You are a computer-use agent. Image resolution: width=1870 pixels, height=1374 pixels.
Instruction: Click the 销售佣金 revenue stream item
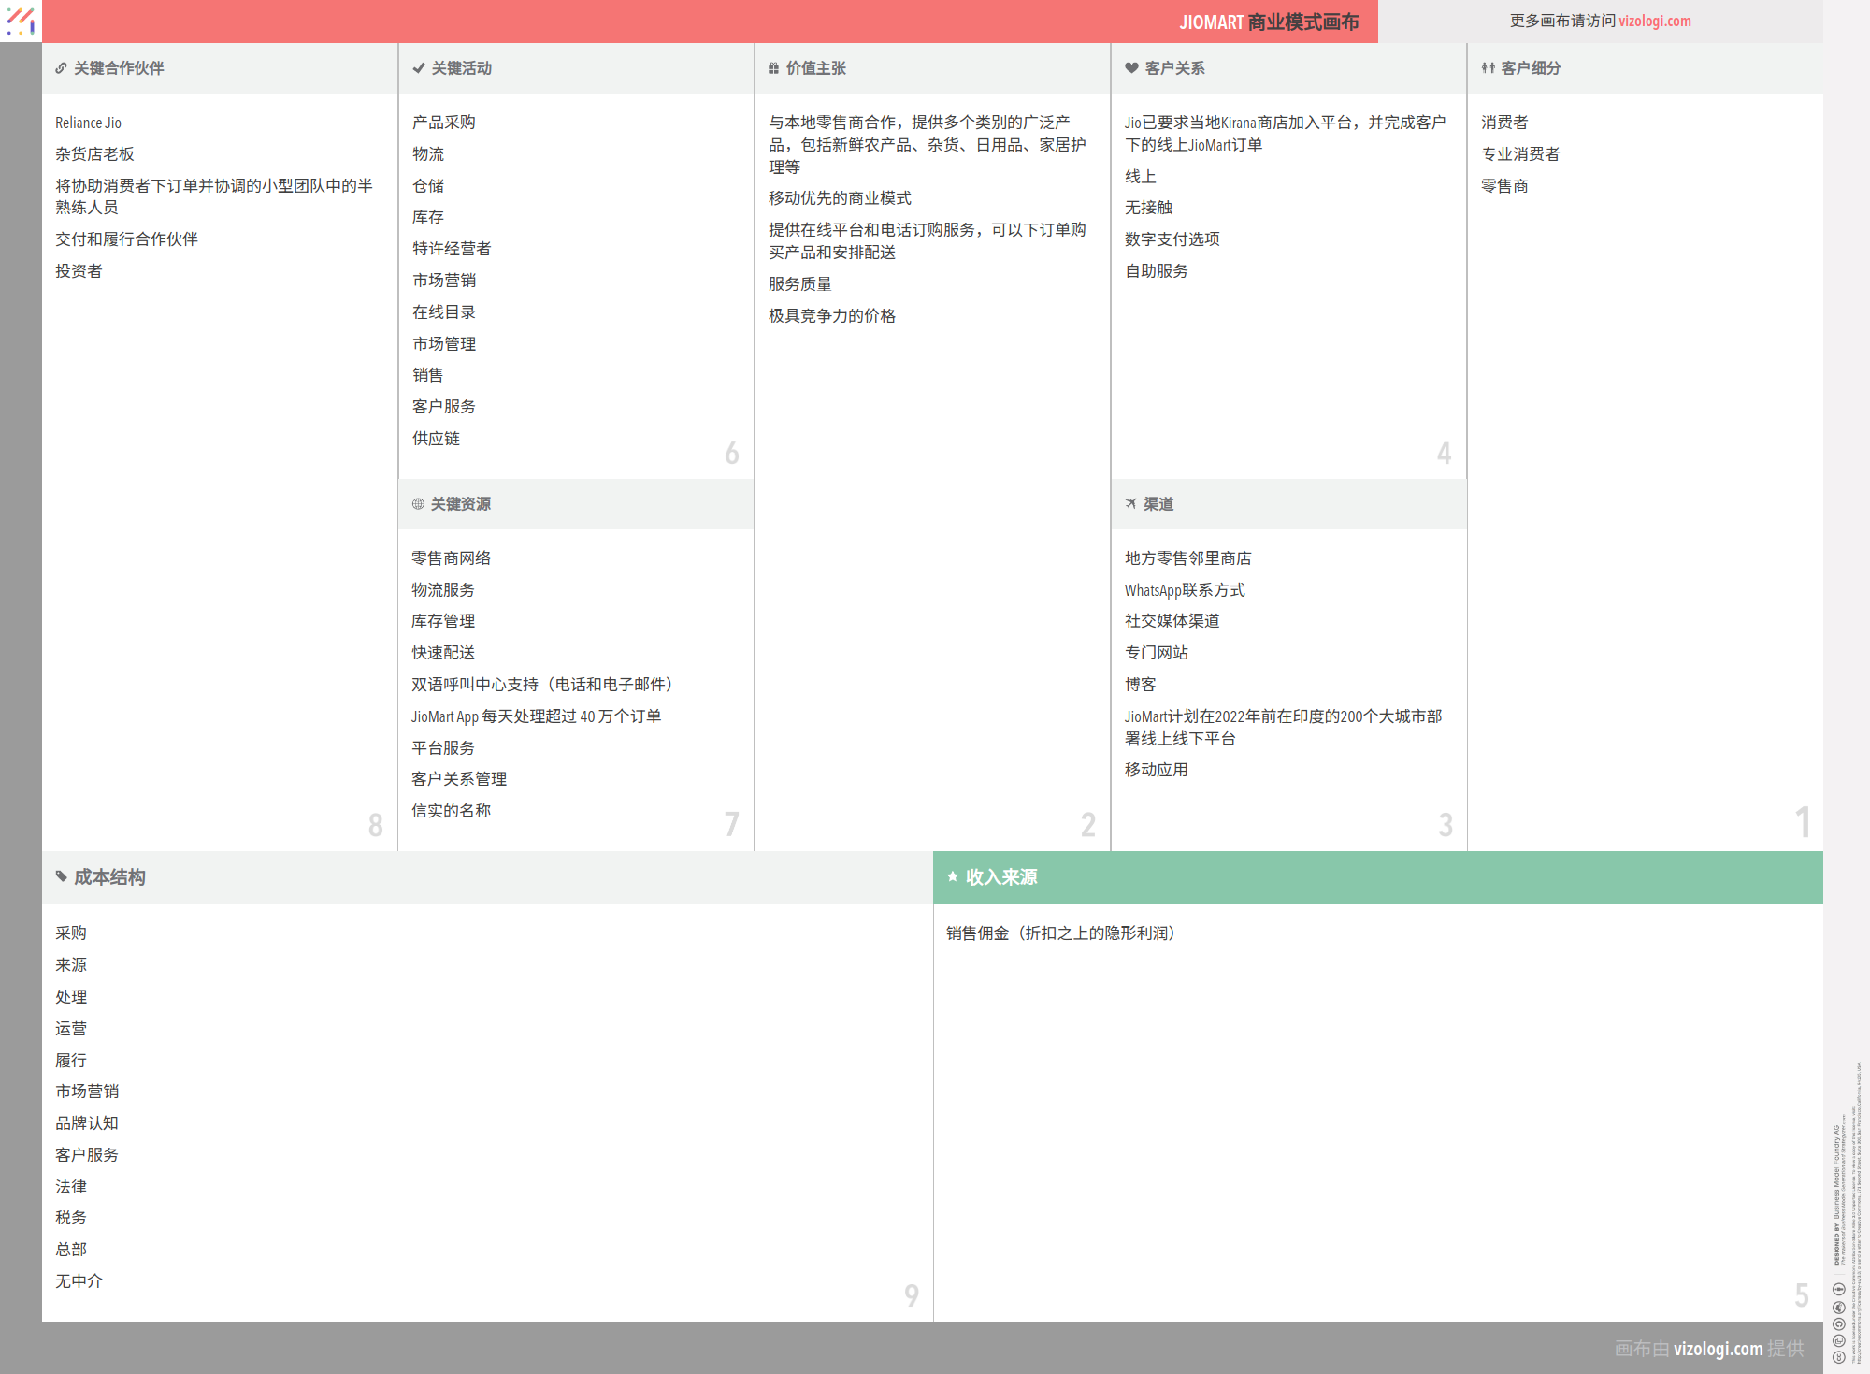pyautogui.click(x=1060, y=933)
